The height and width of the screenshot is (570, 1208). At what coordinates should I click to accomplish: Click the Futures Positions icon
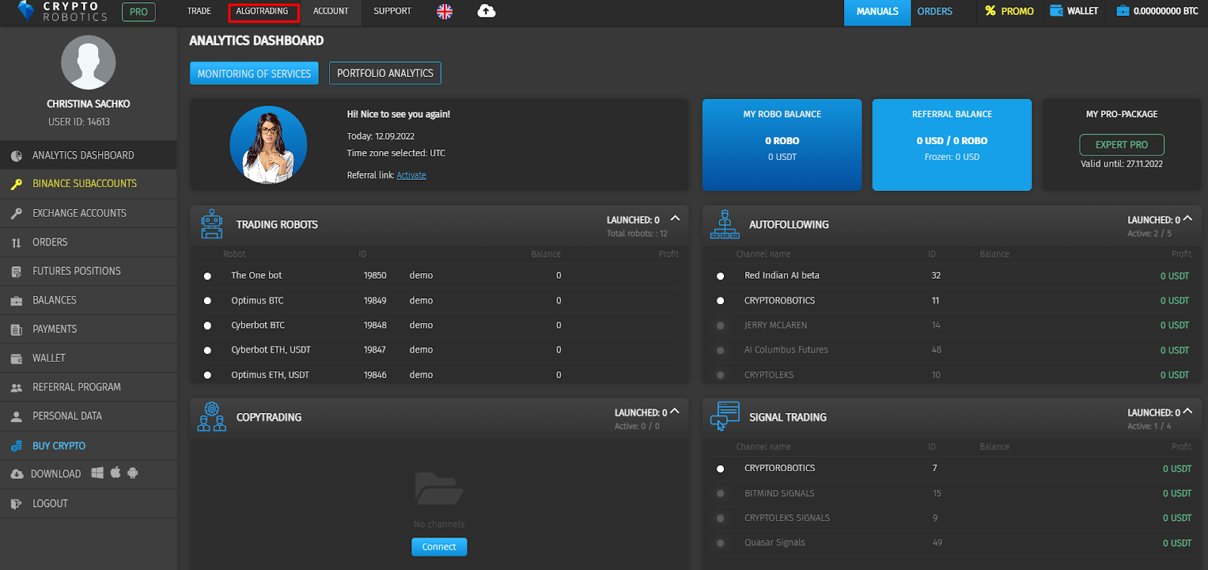coord(17,272)
